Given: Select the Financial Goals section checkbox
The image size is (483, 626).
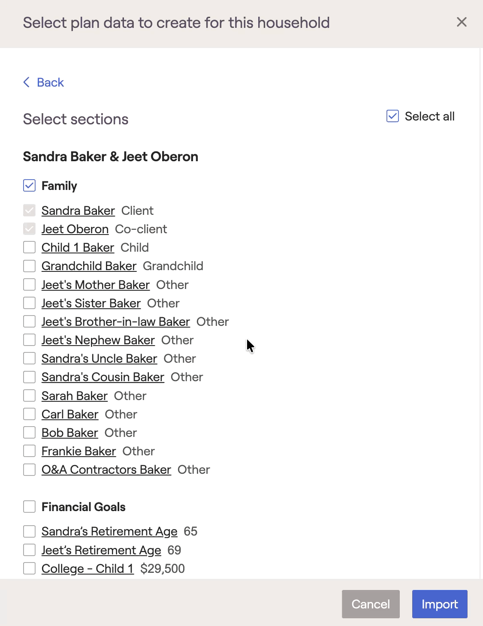Looking at the screenshot, I should (x=29, y=507).
